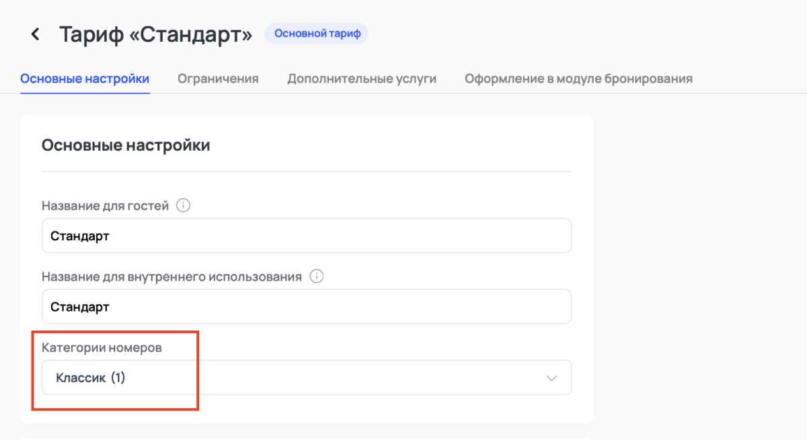807x440 pixels.
Task: Switch to the «Ограничения» tab
Action: pos(218,78)
